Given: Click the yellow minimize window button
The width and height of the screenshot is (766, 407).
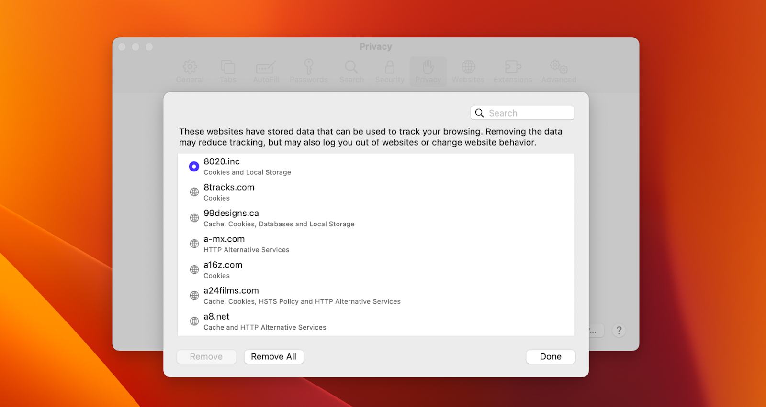Looking at the screenshot, I should (x=135, y=47).
